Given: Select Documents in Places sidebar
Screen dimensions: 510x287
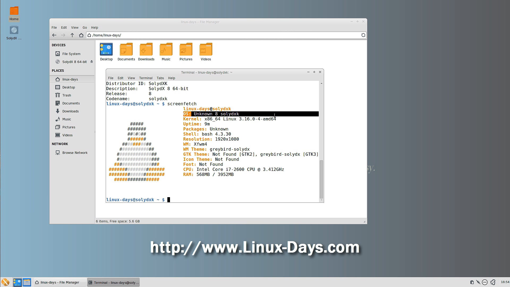Looking at the screenshot, I should pyautogui.click(x=72, y=103).
